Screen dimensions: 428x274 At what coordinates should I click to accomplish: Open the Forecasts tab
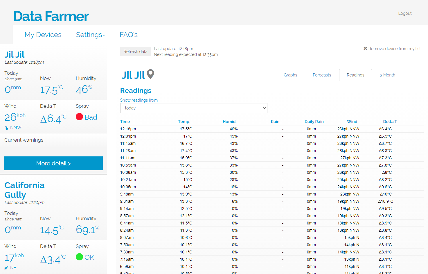(322, 75)
